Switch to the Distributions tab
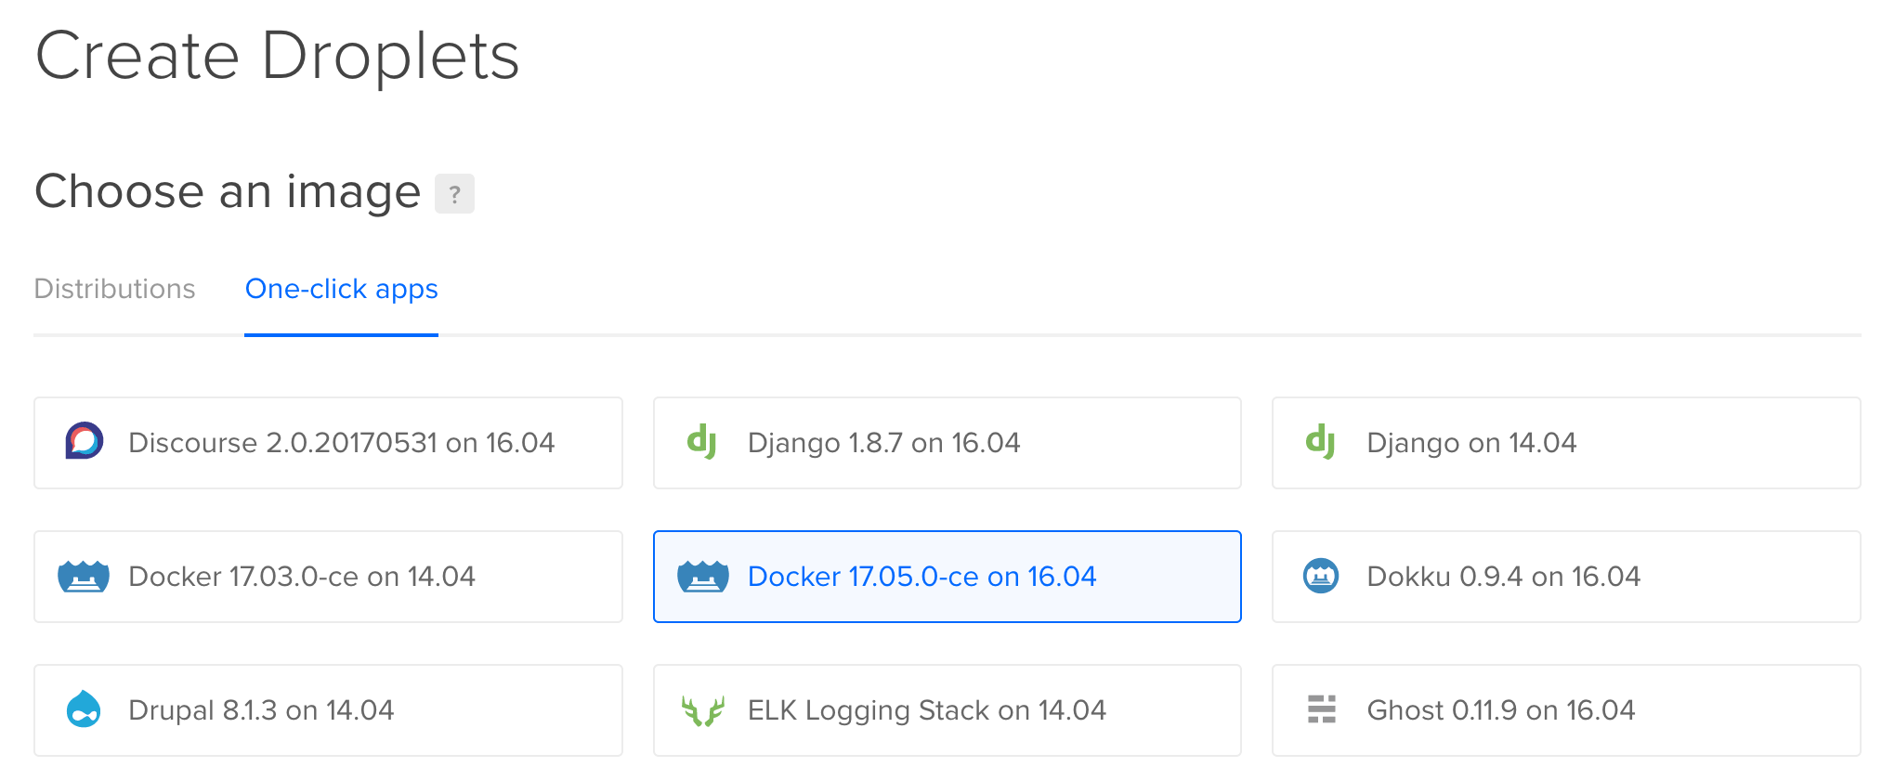This screenshot has width=1895, height=780. pyautogui.click(x=114, y=289)
